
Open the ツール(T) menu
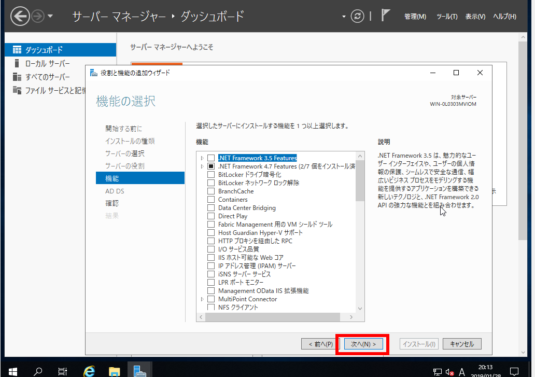tap(447, 17)
